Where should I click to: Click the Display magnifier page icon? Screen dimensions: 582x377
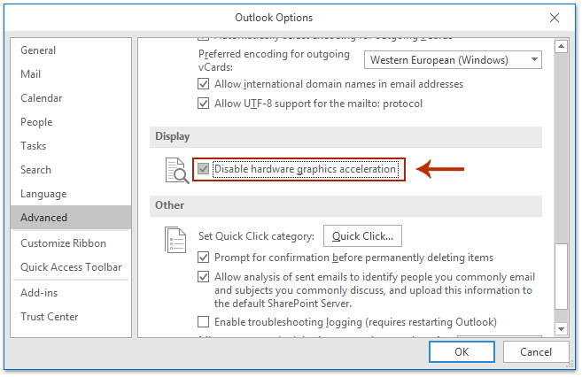tap(176, 170)
